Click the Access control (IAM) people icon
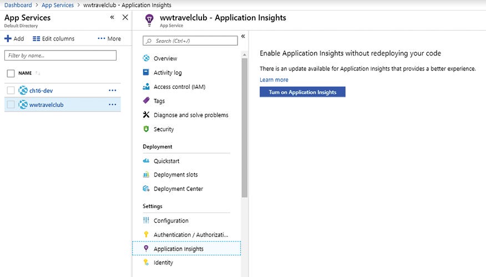Viewport: 486px width, 277px height. [x=146, y=86]
